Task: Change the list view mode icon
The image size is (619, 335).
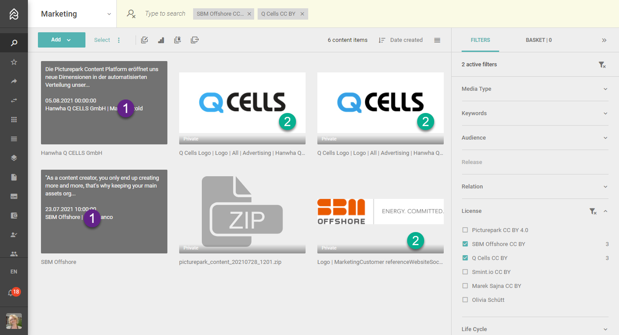Action: [x=437, y=40]
